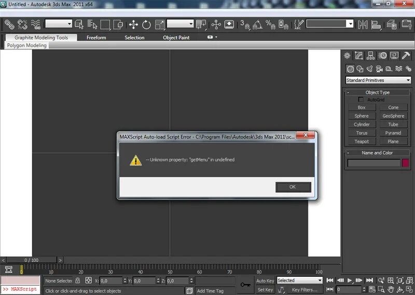Open the Create command panel tab

347,55
